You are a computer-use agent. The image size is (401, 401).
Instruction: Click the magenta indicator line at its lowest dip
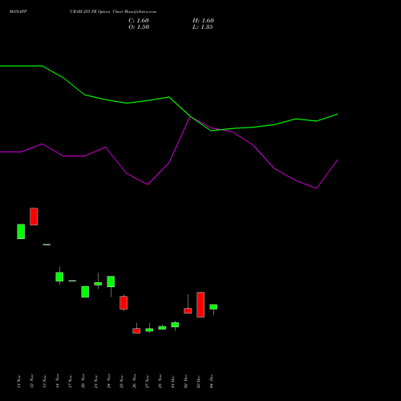(317, 188)
